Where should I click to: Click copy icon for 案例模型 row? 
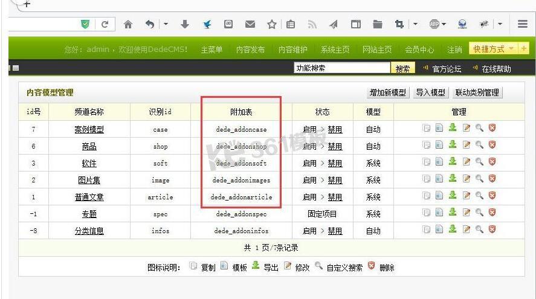point(426,128)
